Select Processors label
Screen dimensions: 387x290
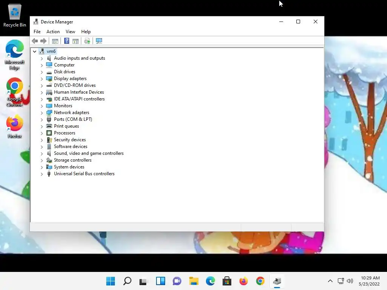click(x=65, y=133)
